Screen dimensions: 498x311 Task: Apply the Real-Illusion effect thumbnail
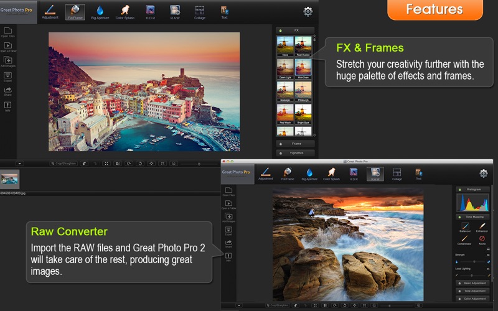[x=303, y=46]
